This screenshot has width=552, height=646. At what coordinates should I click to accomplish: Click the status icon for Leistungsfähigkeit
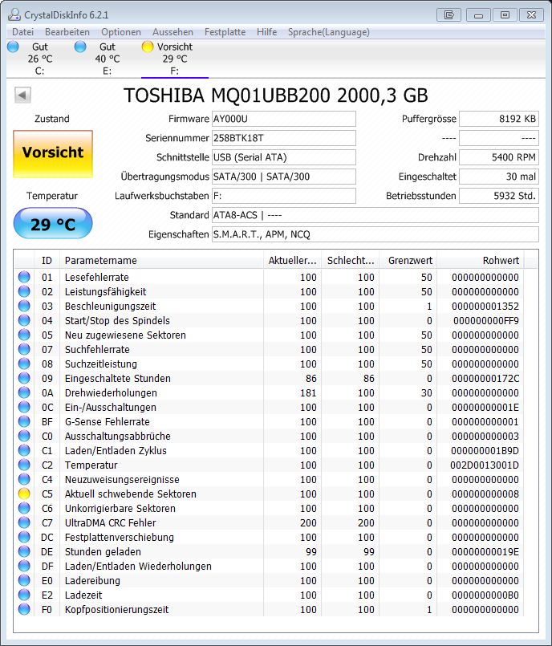pyautogui.click(x=24, y=291)
